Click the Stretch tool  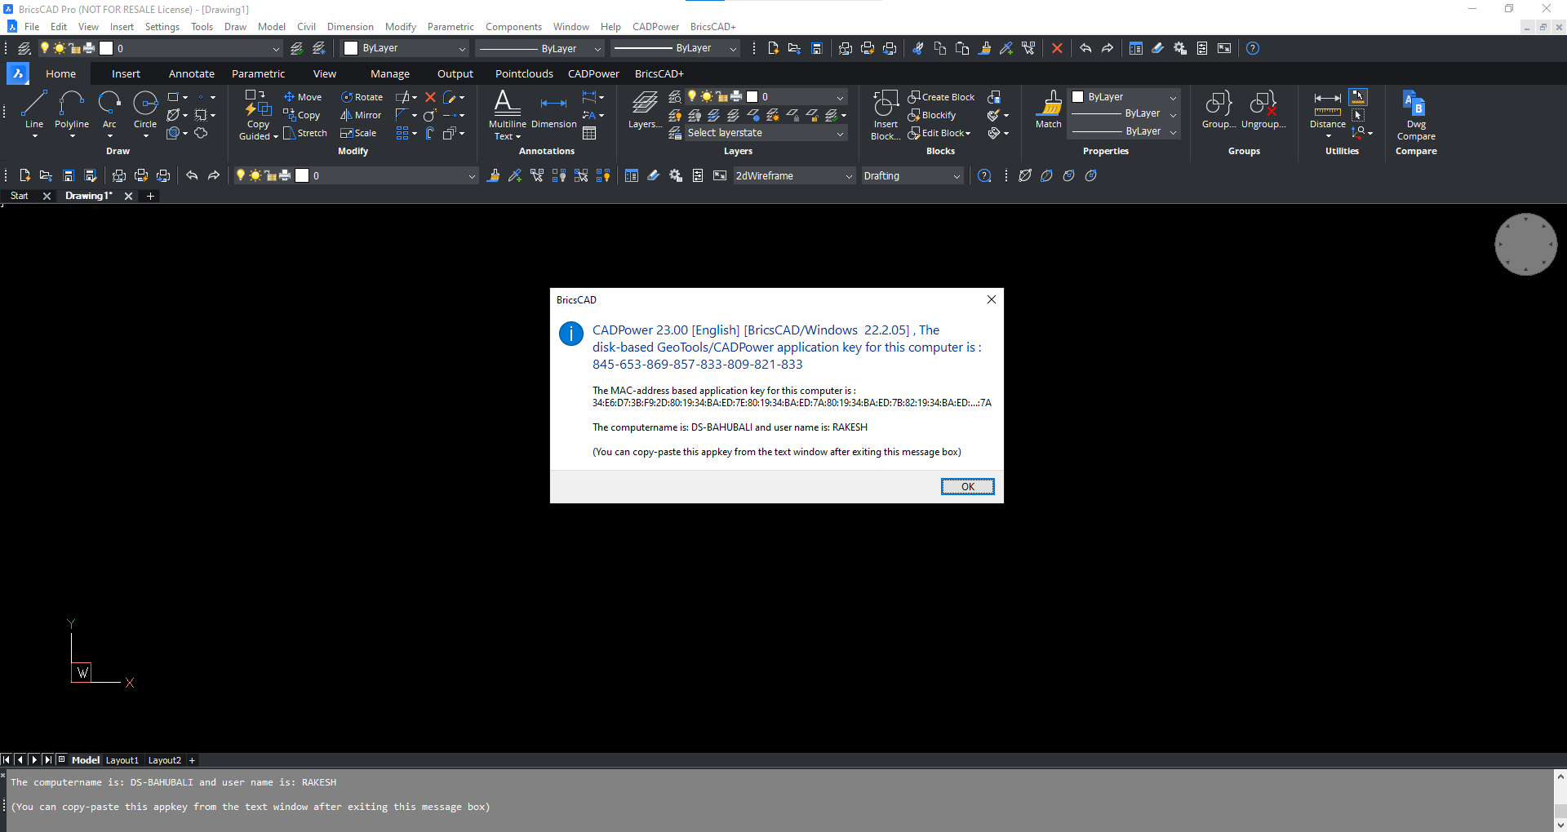point(305,133)
